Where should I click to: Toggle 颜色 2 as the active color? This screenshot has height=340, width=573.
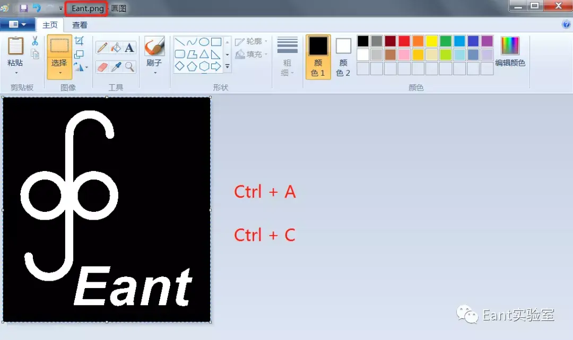(343, 57)
